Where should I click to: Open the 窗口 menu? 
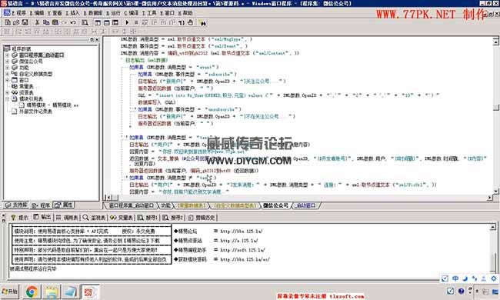point(168,13)
